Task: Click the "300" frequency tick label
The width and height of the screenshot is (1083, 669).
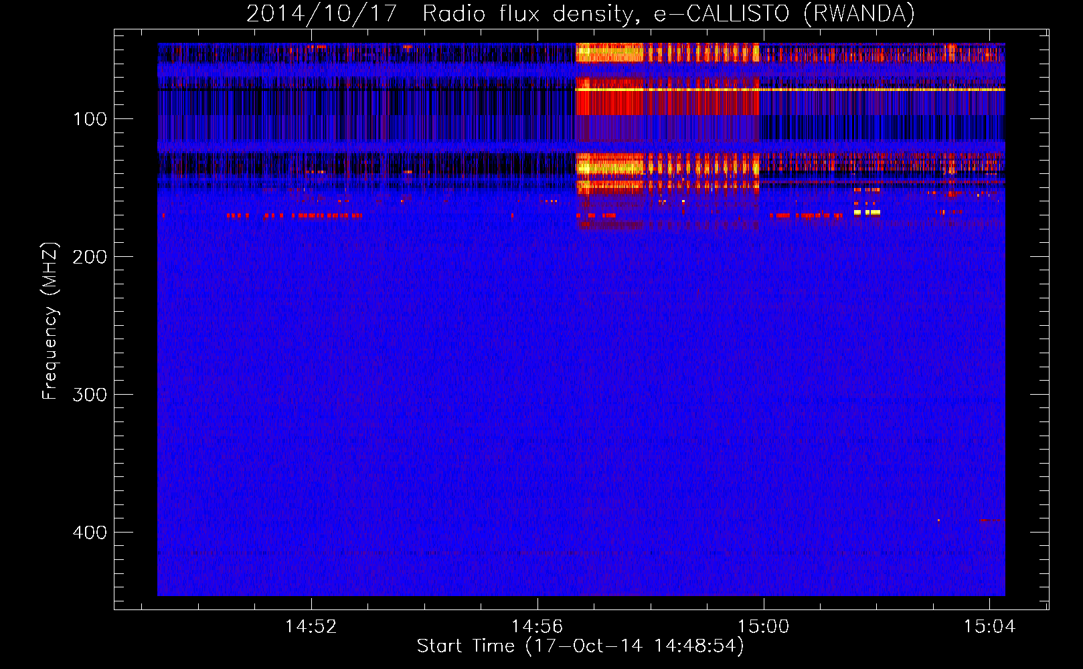Action: (x=90, y=395)
